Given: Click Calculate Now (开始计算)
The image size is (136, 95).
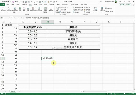Looking at the screenshot, I should click(x=108, y=8).
